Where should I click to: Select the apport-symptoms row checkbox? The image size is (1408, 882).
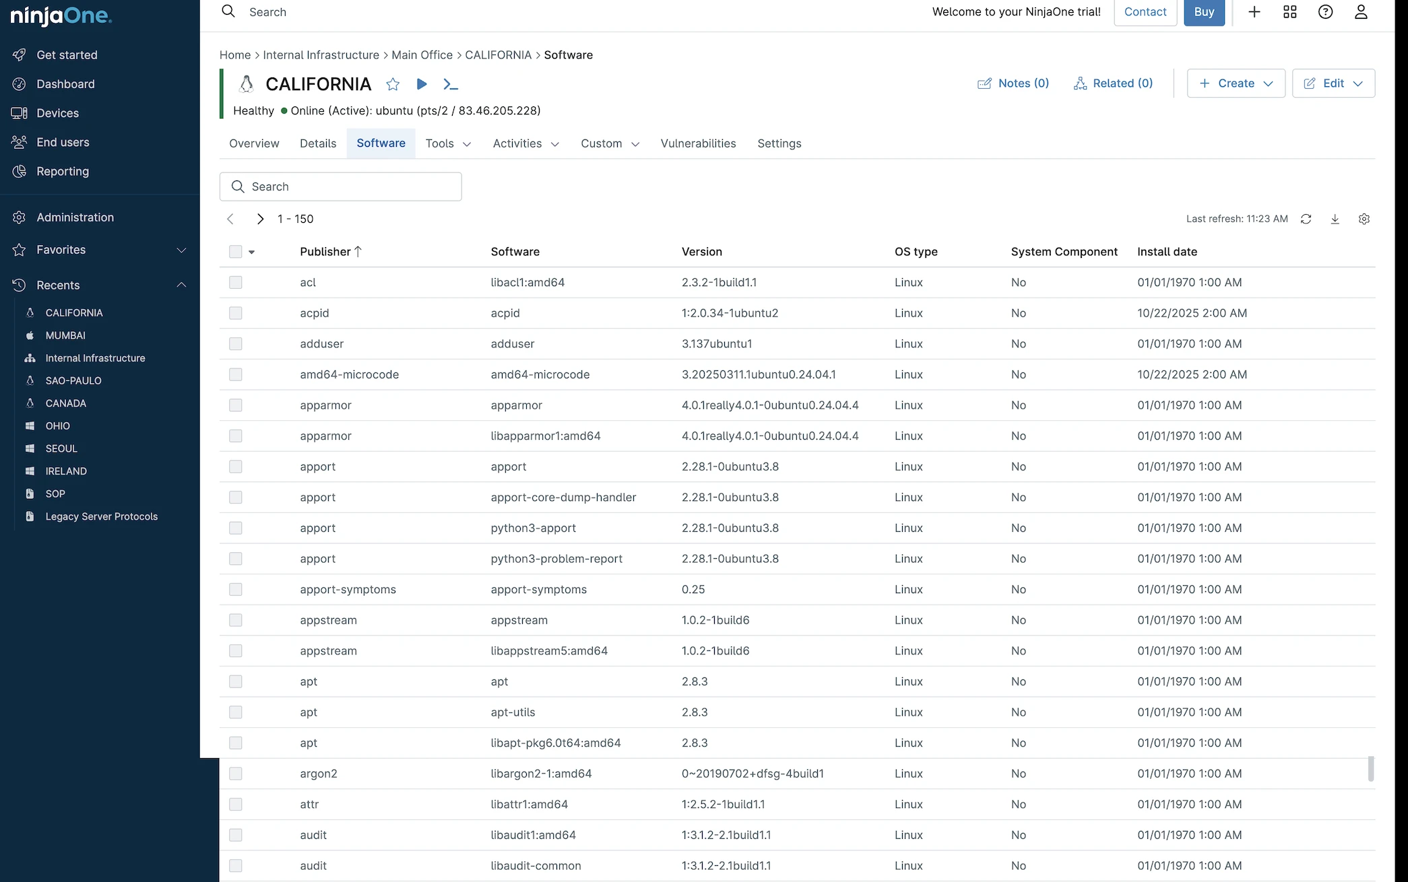(235, 590)
